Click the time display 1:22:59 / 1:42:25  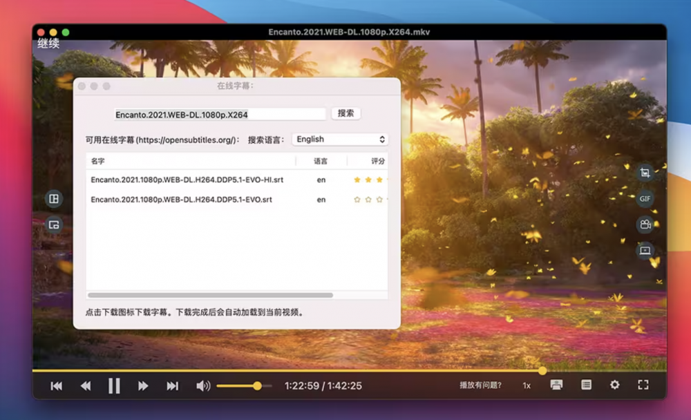pos(323,386)
